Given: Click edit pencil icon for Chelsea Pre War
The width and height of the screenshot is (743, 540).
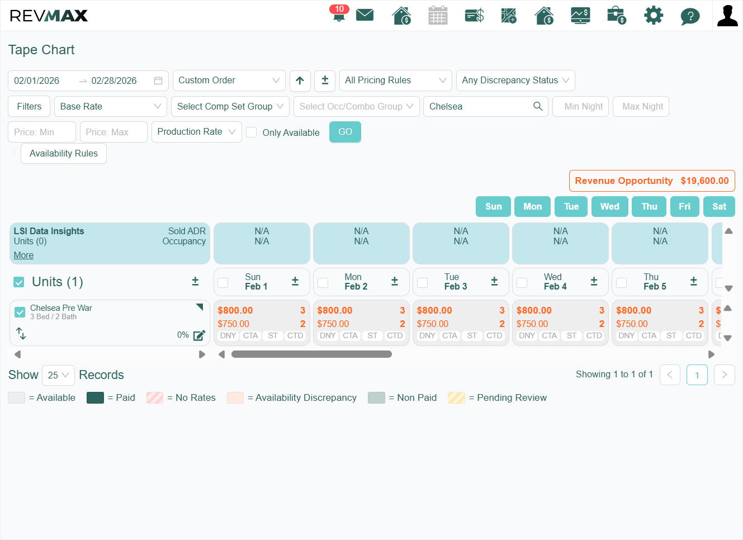Looking at the screenshot, I should tap(199, 335).
